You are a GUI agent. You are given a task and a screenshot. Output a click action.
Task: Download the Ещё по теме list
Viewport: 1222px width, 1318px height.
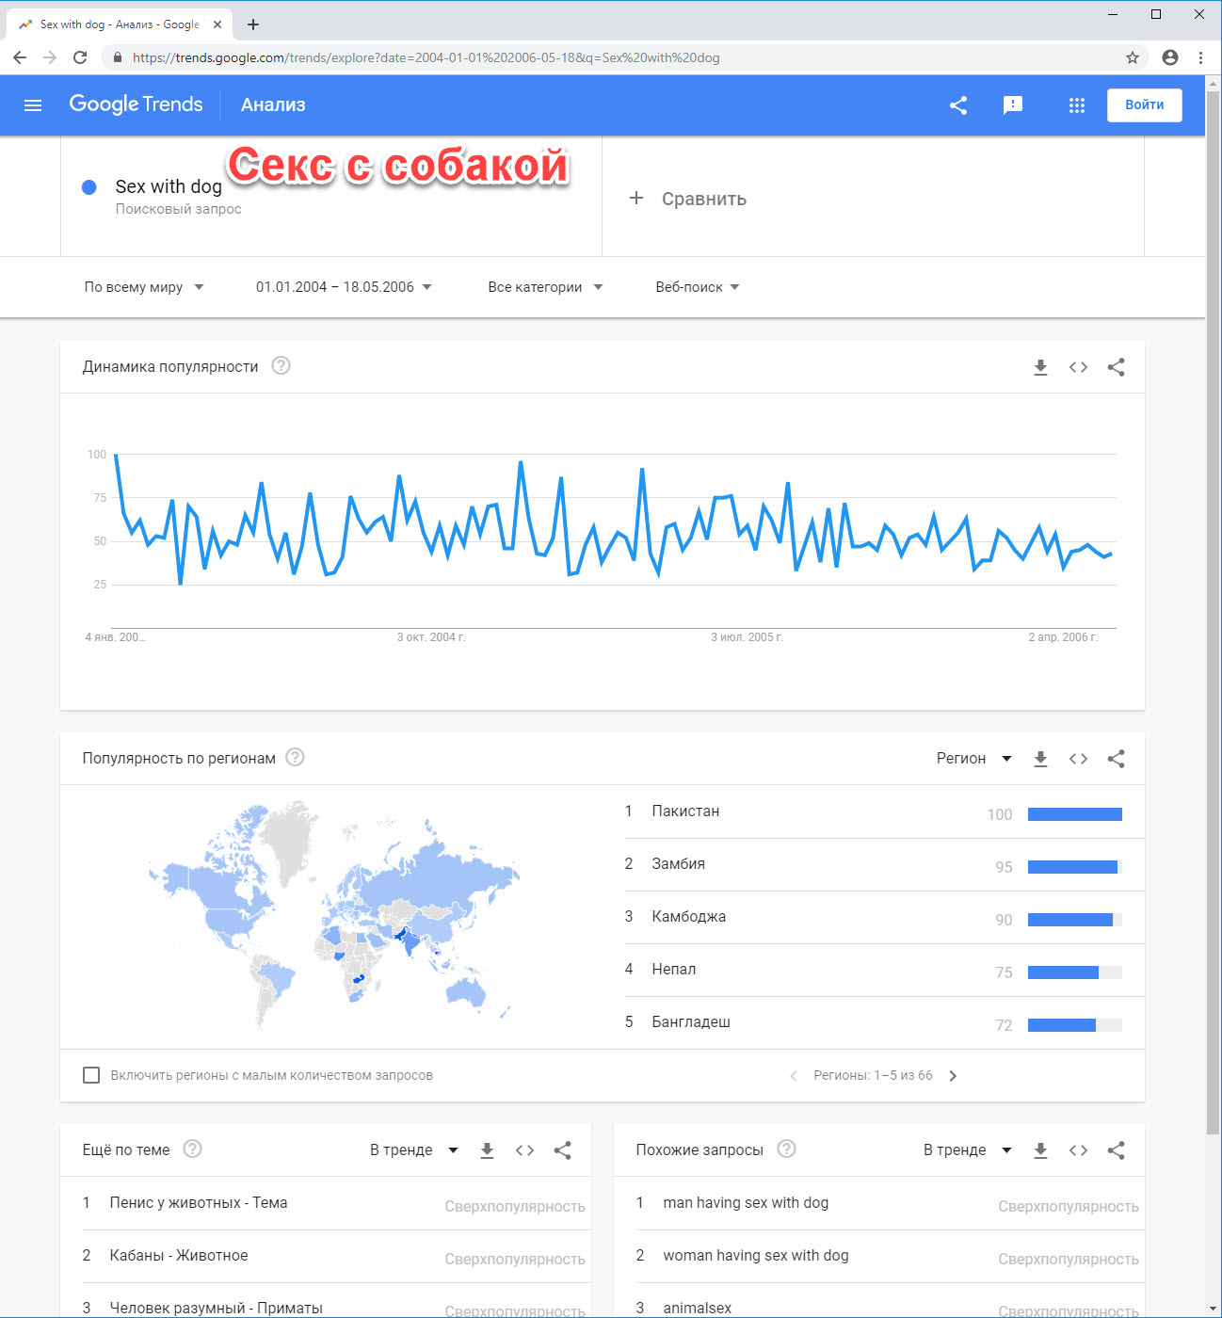click(487, 1150)
